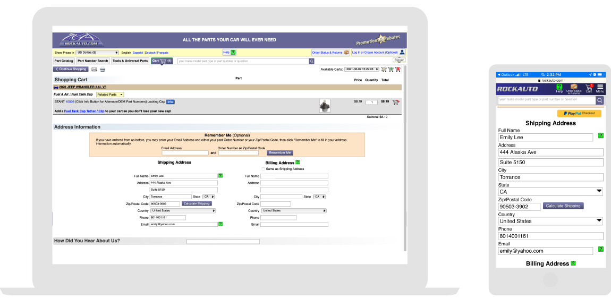Viewport: 611px width, 307px height.
Task: Open the 2020 JEEP WRANGLER 3.6L V6 link
Action: tap(82, 87)
